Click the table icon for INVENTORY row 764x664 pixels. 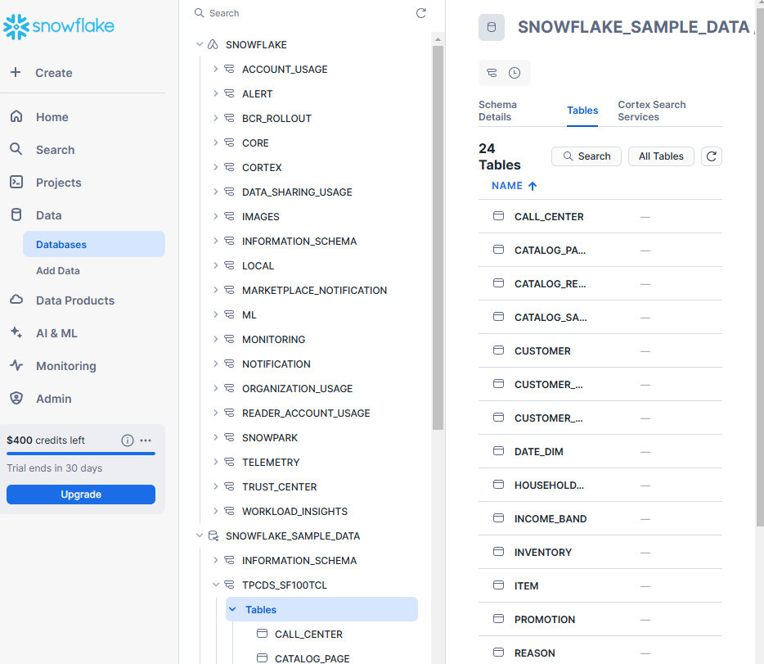pyautogui.click(x=498, y=551)
